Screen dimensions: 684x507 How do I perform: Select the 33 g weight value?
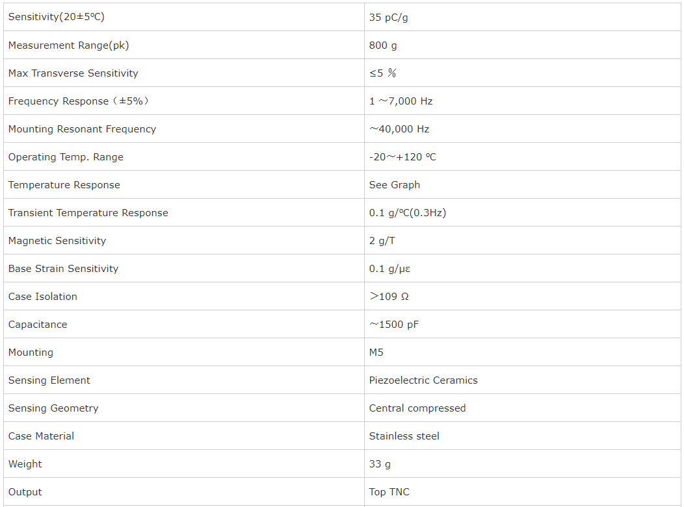pyautogui.click(x=380, y=464)
